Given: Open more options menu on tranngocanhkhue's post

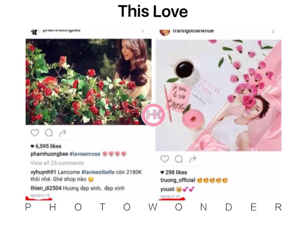Looking at the screenshot, I should [273, 32].
